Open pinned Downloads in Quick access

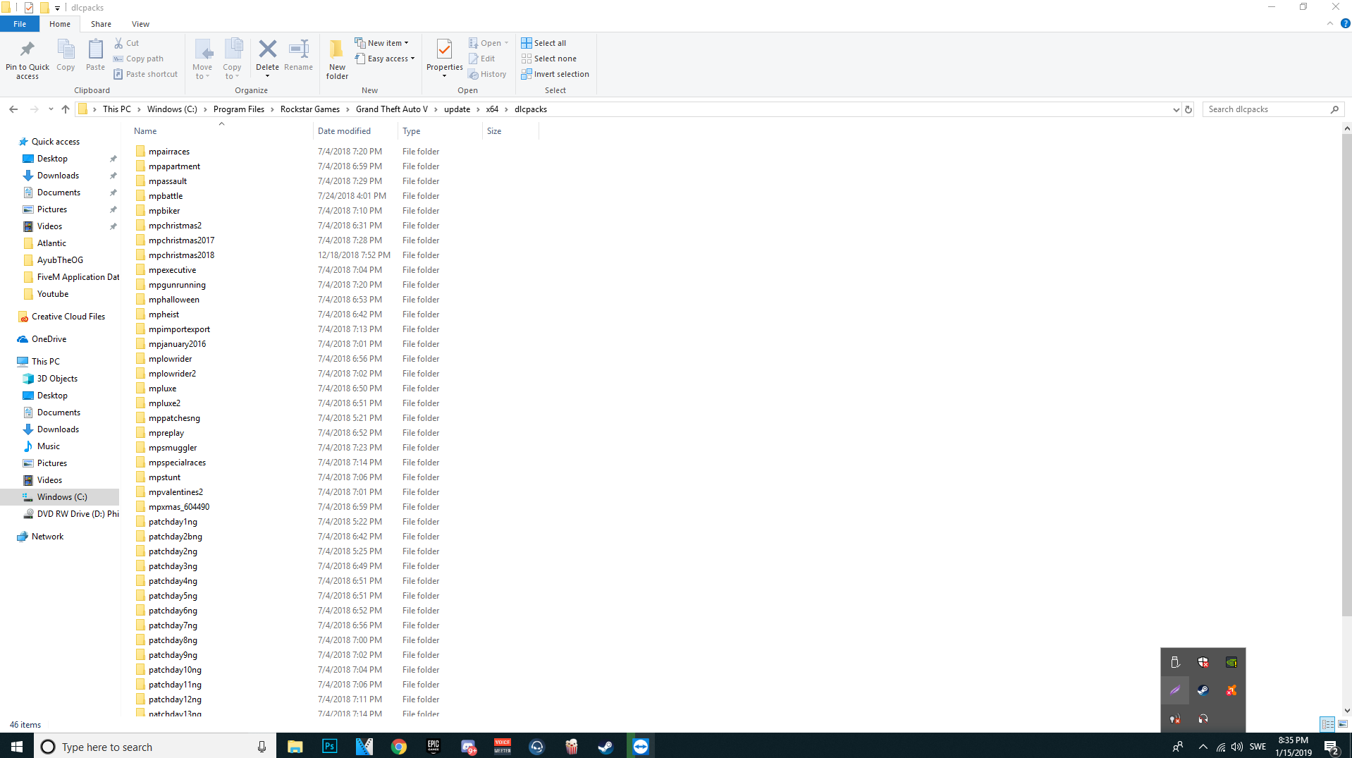(58, 176)
